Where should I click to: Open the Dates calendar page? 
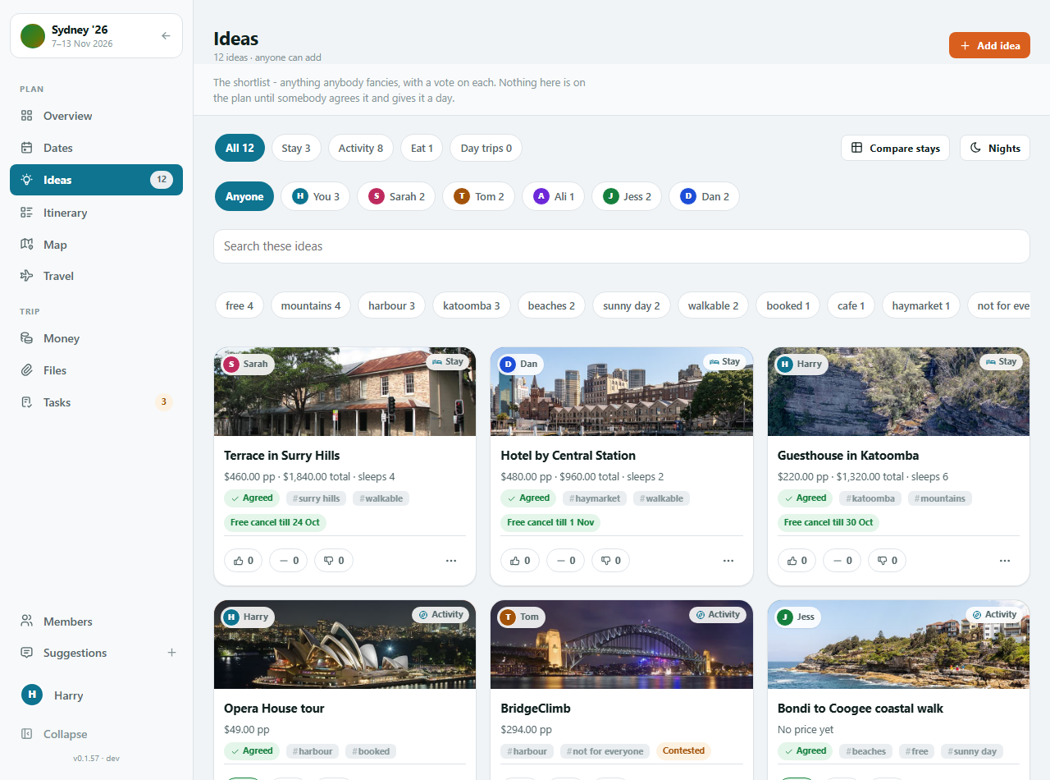click(x=96, y=148)
